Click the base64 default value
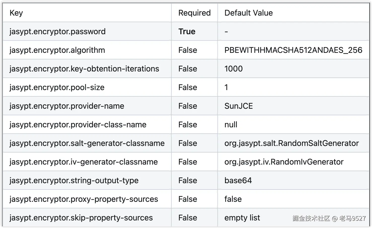The height and width of the screenshot is (228, 372). pyautogui.click(x=238, y=180)
